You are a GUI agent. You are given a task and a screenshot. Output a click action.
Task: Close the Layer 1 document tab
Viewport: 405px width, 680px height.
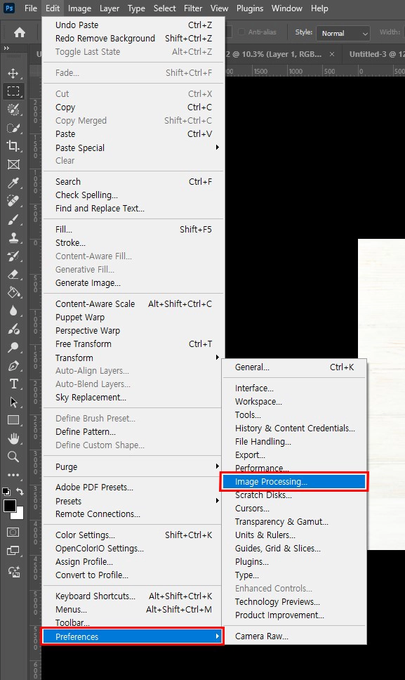point(332,54)
